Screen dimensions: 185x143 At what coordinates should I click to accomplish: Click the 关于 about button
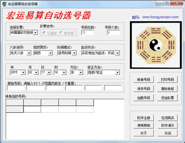tap(144, 133)
